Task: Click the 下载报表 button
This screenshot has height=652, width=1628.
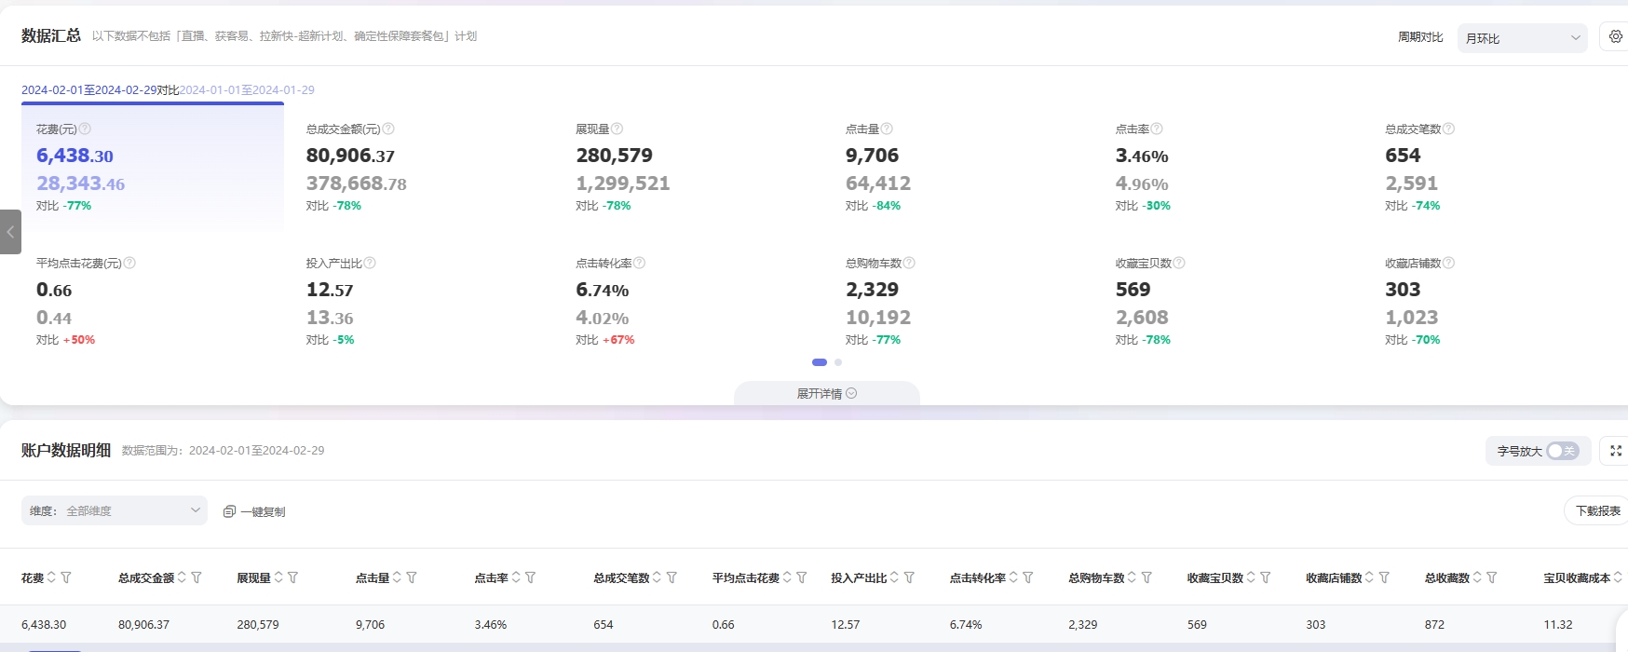Action: [1596, 511]
